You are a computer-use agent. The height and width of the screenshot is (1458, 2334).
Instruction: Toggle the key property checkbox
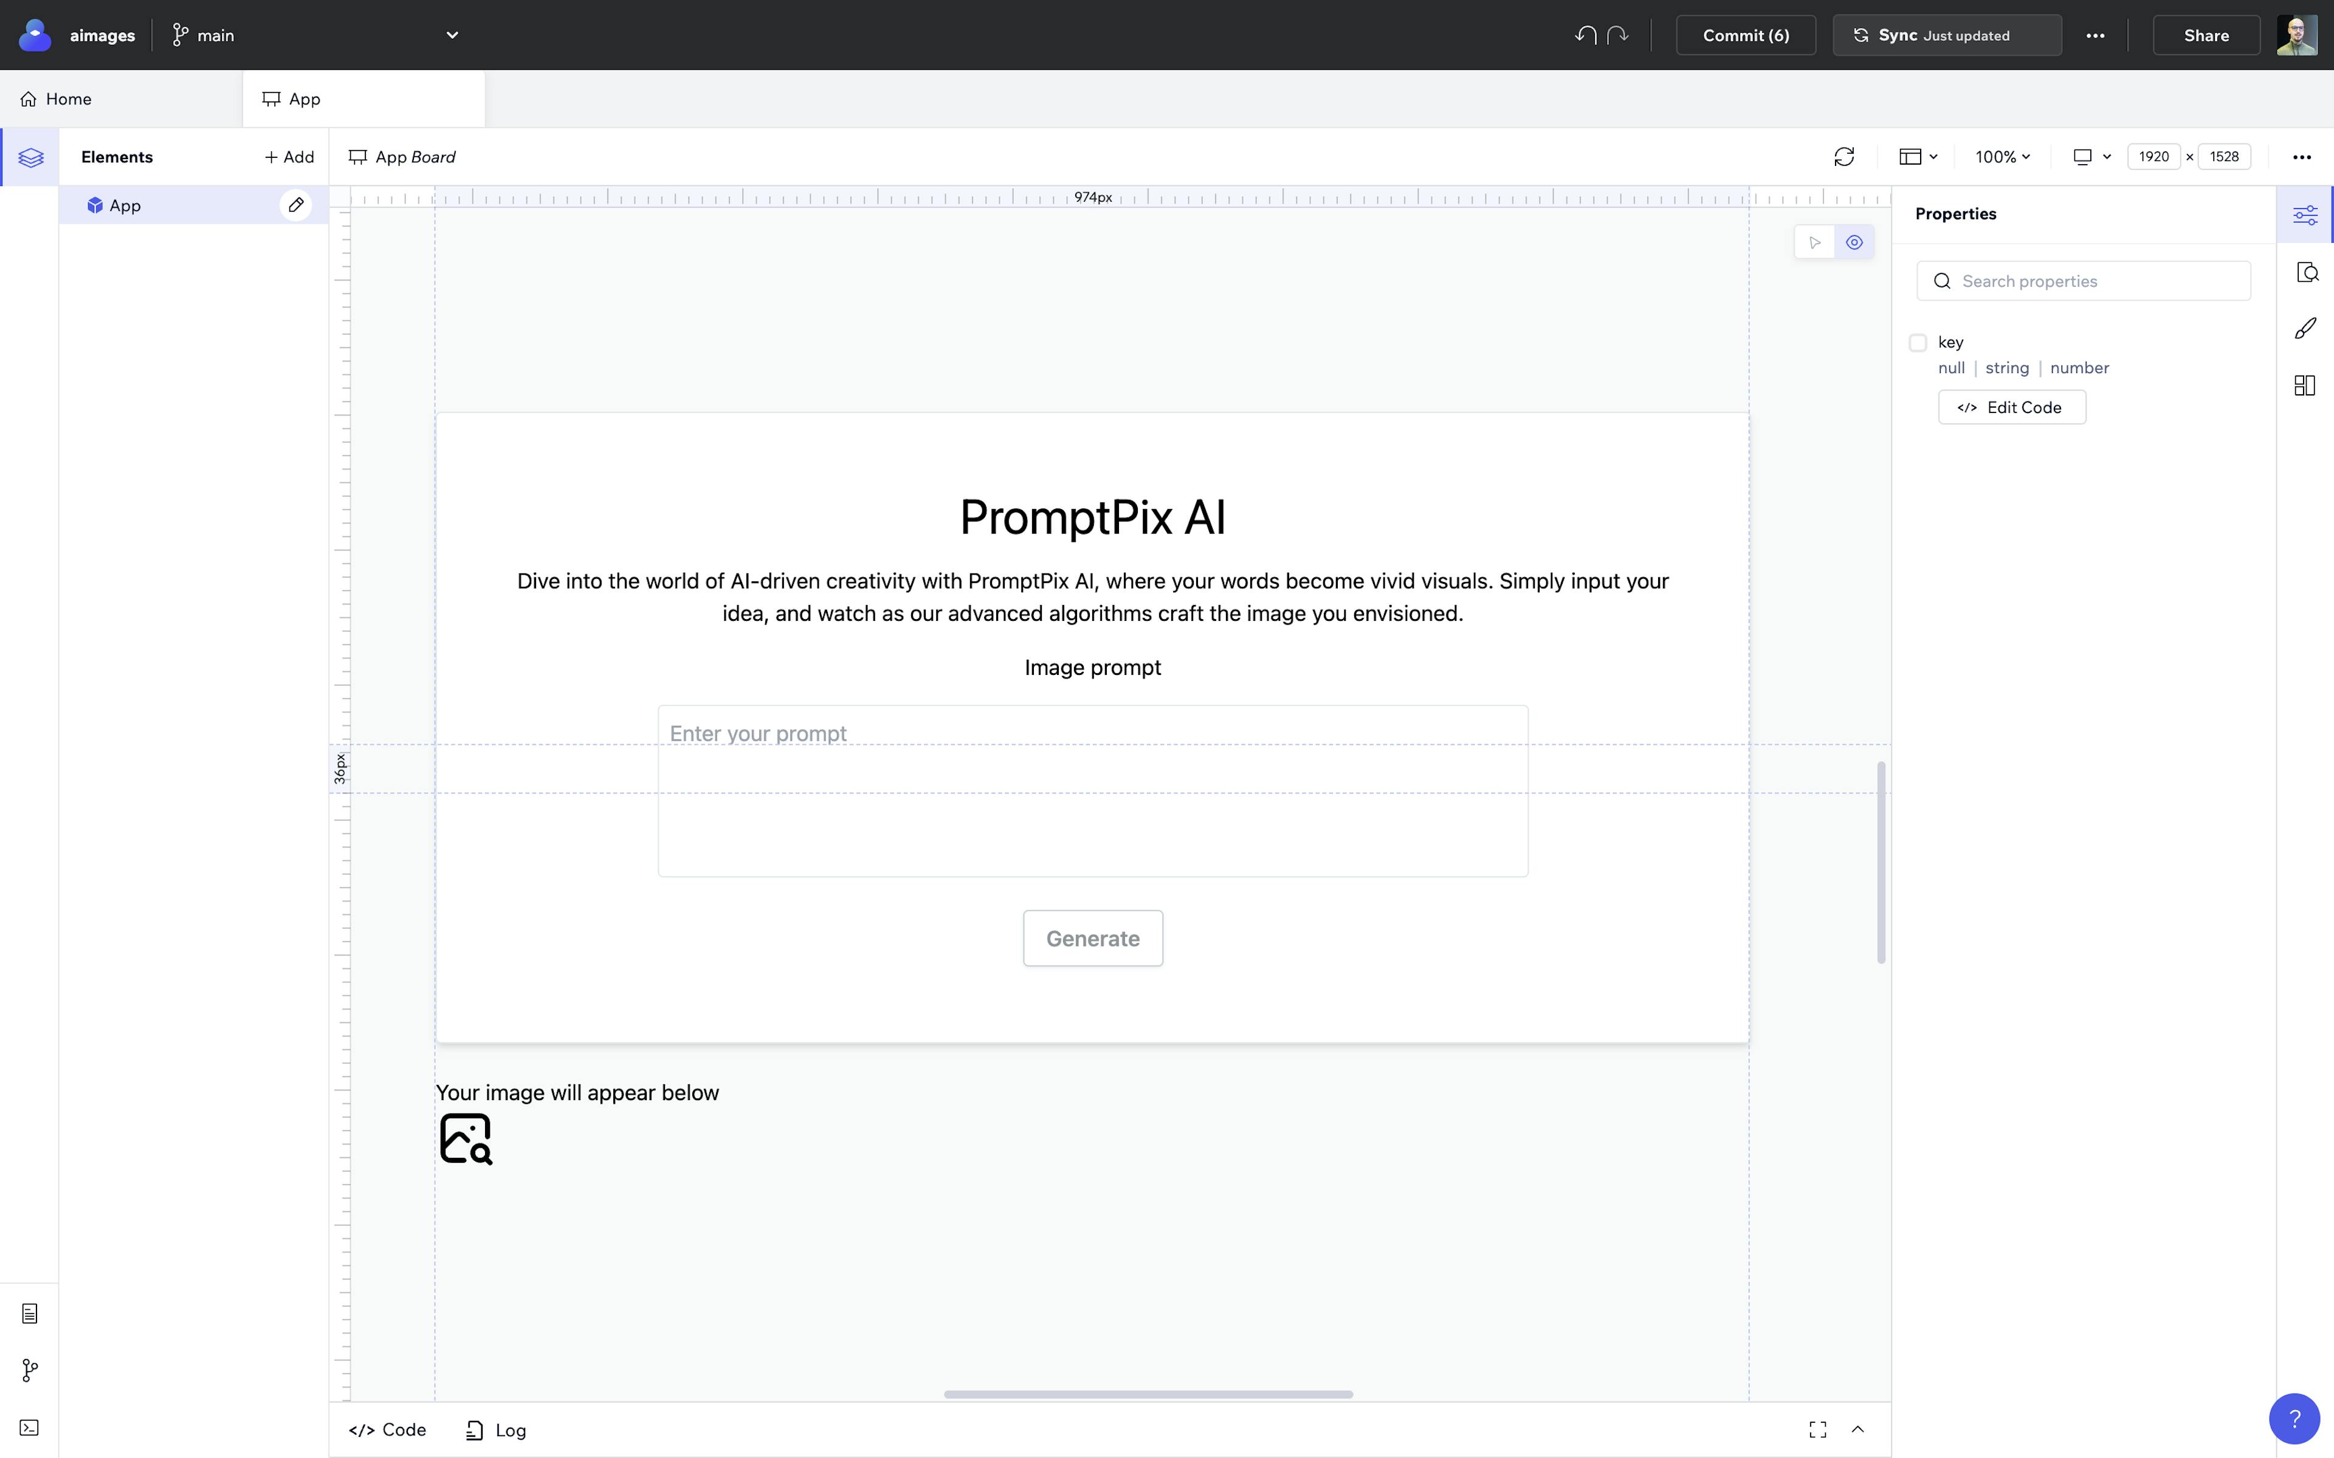(x=1917, y=343)
